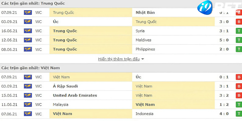
Task: Click the flag icon in the Malaysia match row
Action: pyautogui.click(x=28, y=105)
